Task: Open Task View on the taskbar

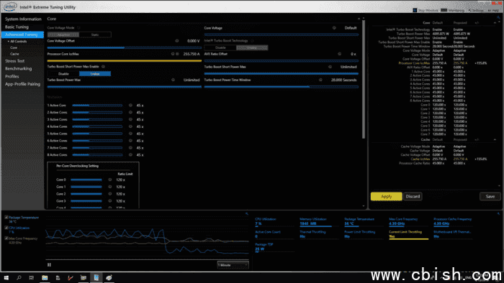Action: (31, 277)
